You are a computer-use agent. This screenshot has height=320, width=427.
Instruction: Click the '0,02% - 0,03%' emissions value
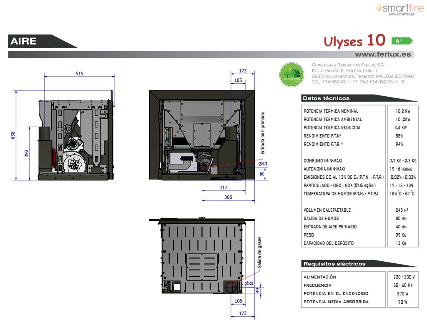pyautogui.click(x=403, y=177)
